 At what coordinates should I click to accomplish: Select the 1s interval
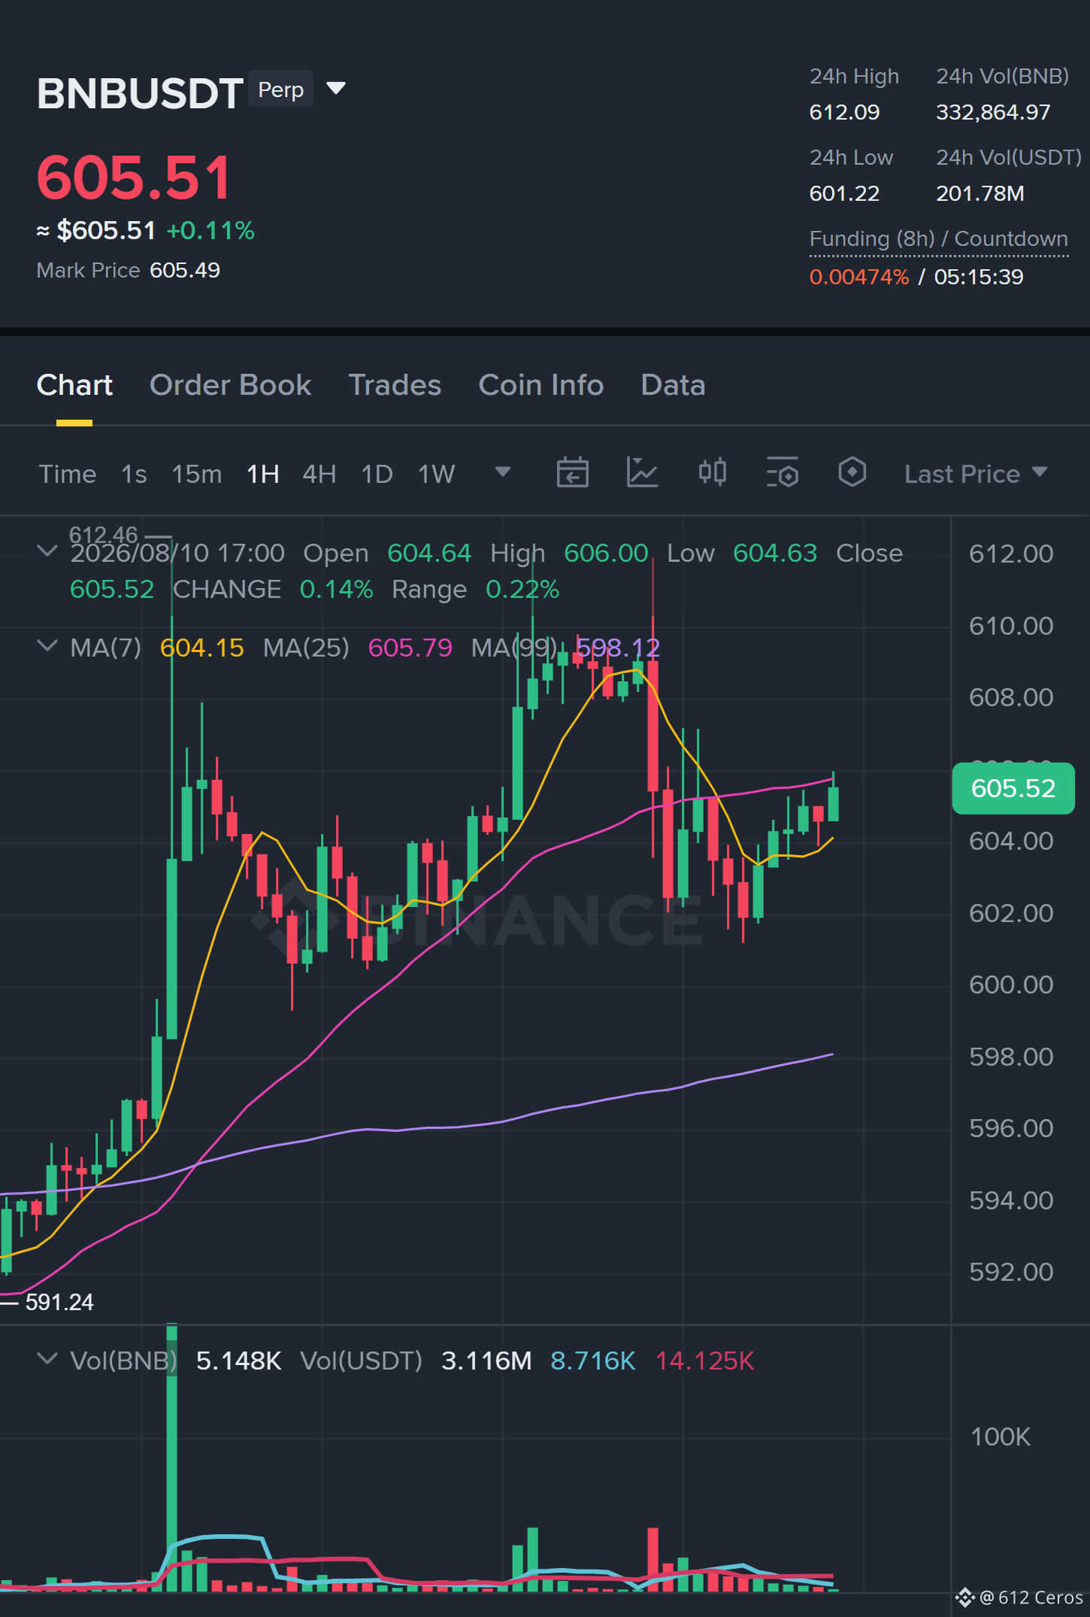coord(134,474)
